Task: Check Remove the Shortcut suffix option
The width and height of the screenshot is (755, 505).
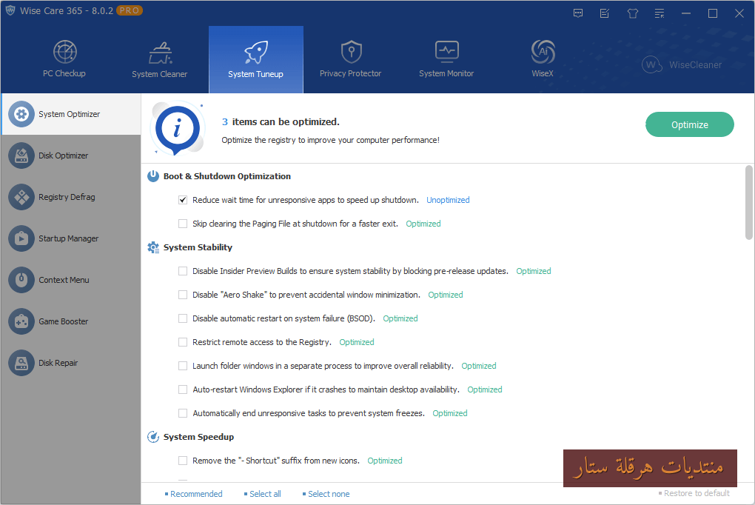Action: (183, 461)
